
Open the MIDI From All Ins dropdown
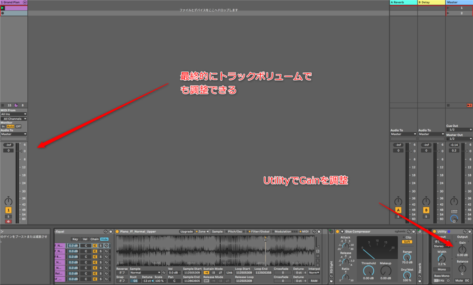pos(13,114)
